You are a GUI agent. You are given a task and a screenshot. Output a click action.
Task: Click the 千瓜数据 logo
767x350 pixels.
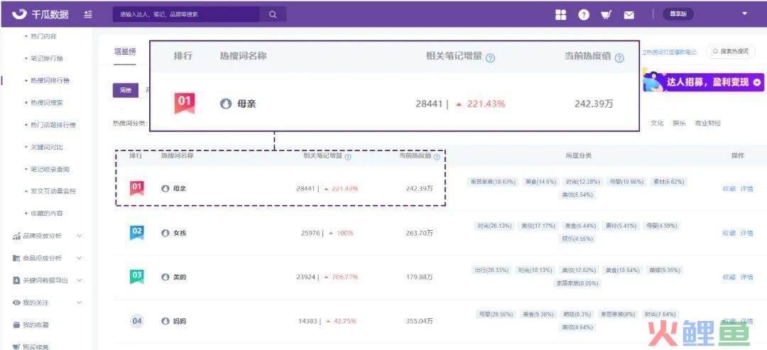point(40,14)
